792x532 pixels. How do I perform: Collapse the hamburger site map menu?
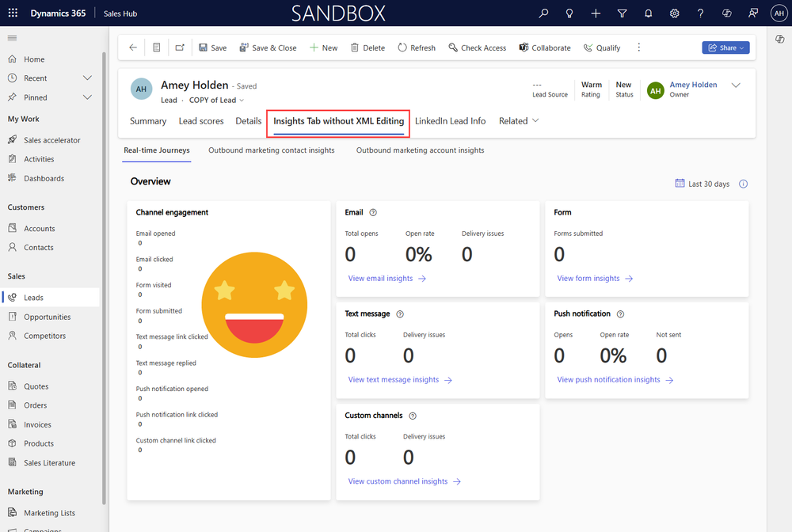pyautogui.click(x=12, y=38)
